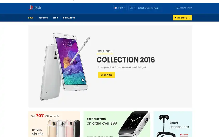Image resolution: width=219 pixels, height=137 pixels.
Task: Go to the Home menu item
Action: [x=31, y=18]
